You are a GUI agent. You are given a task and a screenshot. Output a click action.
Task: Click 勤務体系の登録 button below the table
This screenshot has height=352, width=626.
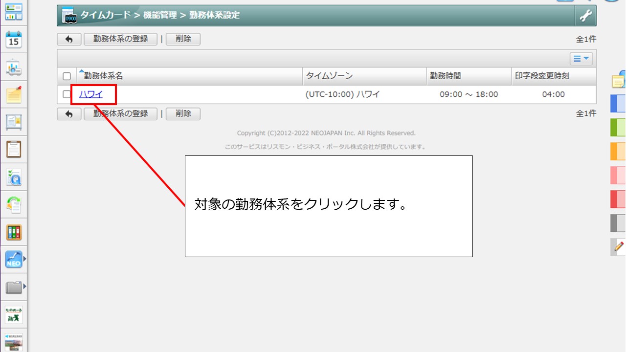[x=121, y=114]
